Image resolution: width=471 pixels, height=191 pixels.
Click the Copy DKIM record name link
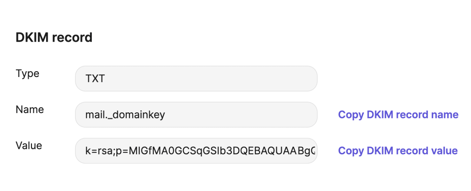coord(398,115)
